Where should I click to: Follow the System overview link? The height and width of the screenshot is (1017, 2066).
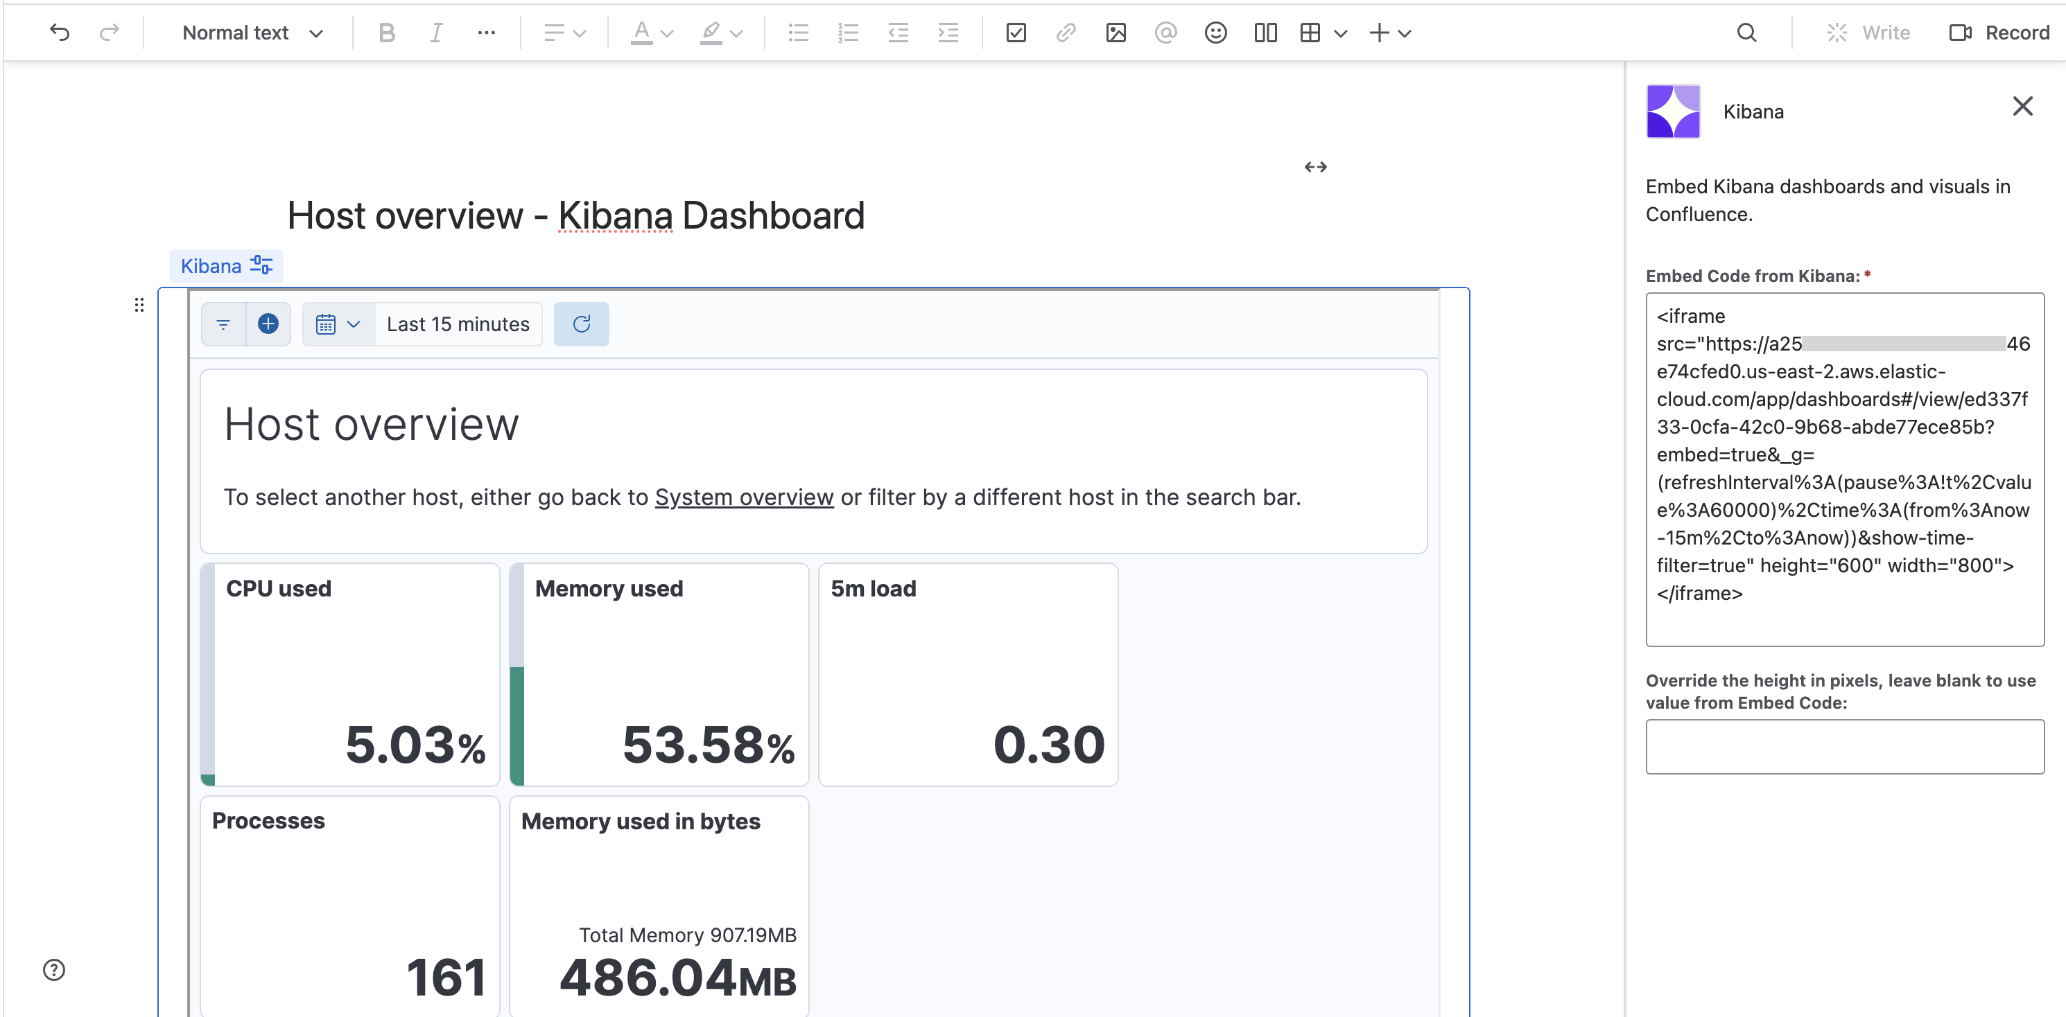[743, 497]
